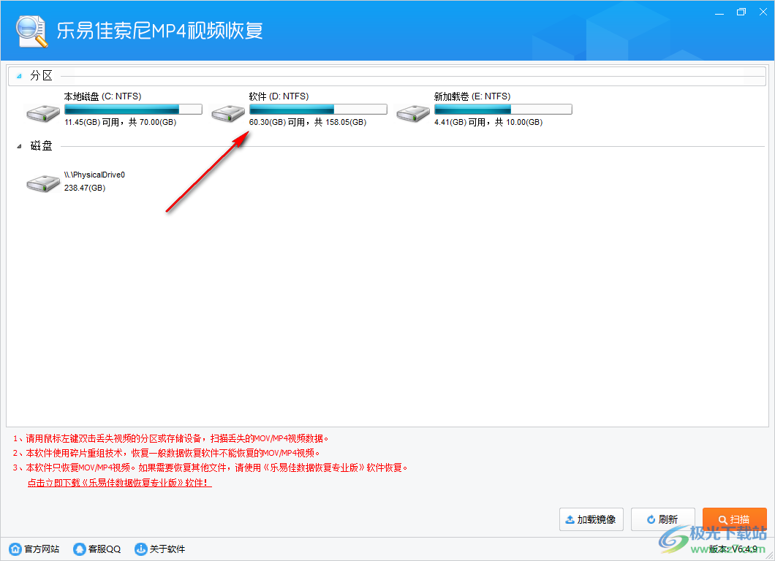Click the 磁盘 section header text

41,145
